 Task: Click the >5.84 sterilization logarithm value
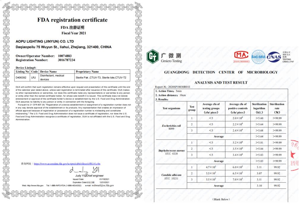[259, 149]
